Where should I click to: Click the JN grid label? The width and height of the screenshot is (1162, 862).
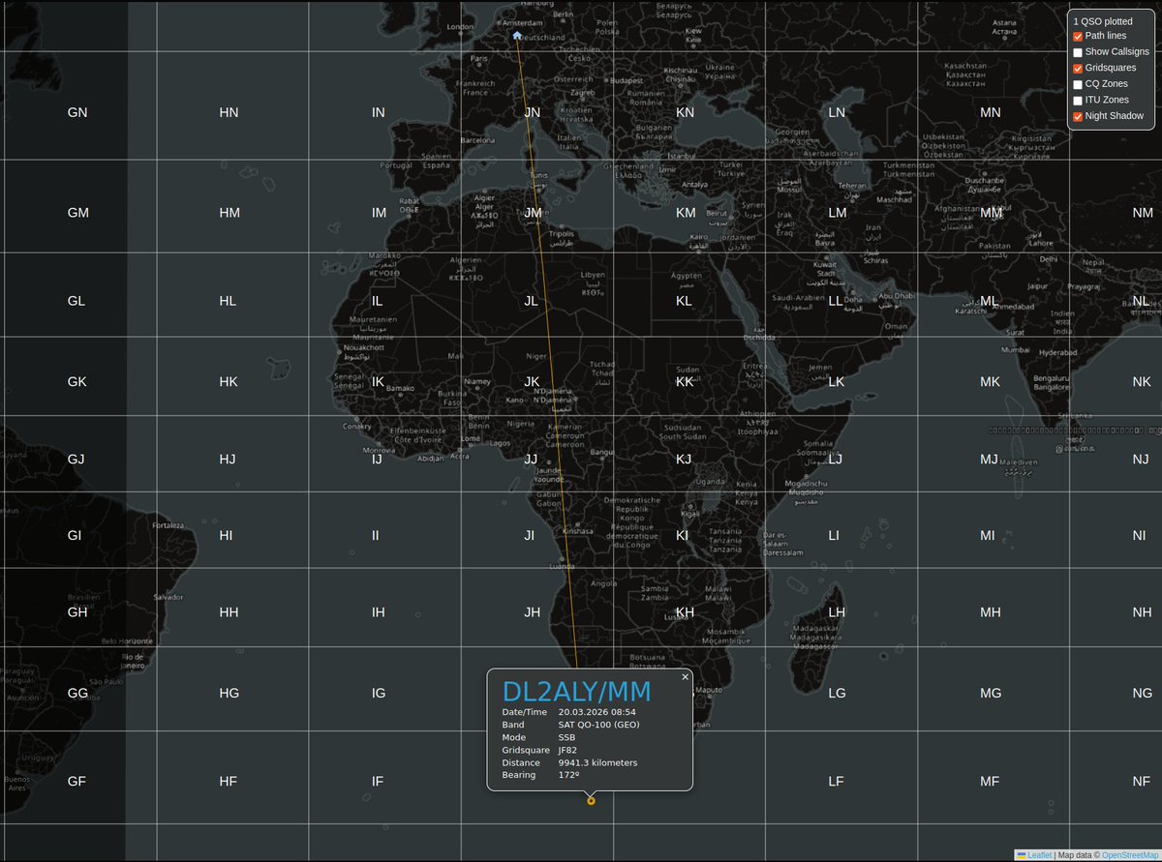532,112
